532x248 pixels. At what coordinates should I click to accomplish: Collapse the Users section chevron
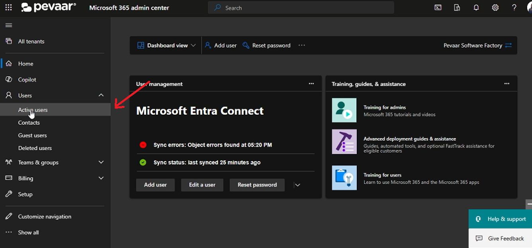click(101, 95)
